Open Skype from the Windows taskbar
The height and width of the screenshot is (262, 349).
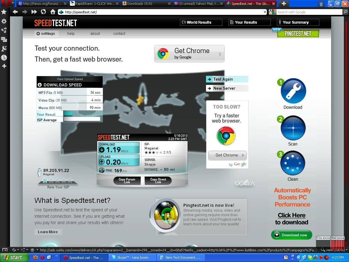point(133,257)
